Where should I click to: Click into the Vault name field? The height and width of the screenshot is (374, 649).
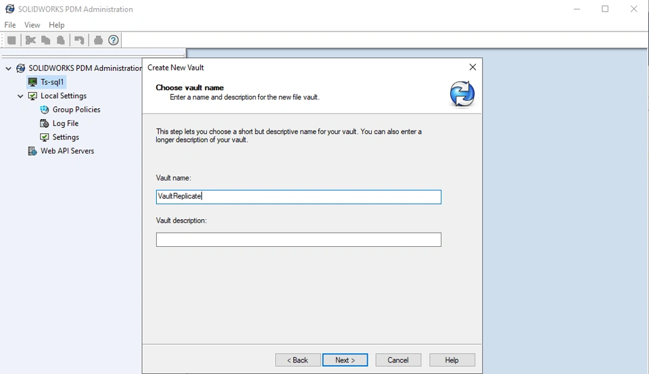pos(298,197)
